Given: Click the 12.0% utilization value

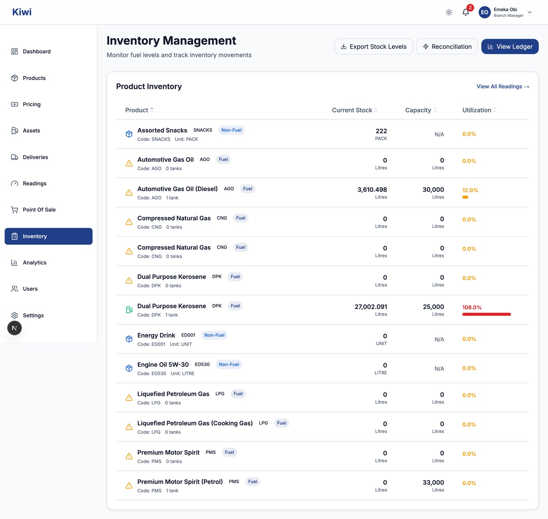Looking at the screenshot, I should pos(470,190).
